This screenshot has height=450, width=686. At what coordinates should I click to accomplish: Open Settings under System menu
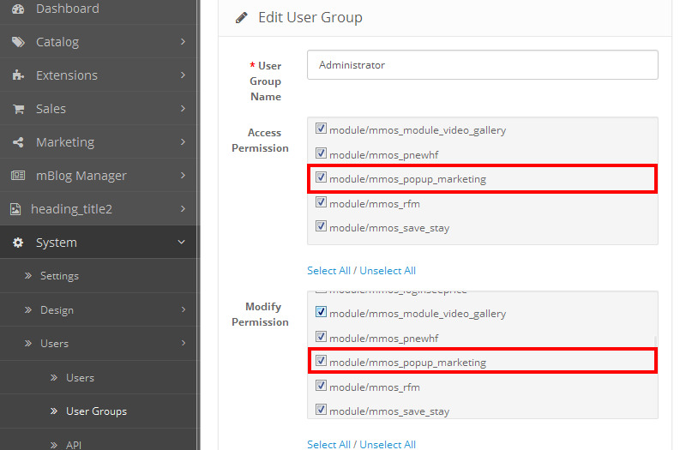pyautogui.click(x=59, y=276)
